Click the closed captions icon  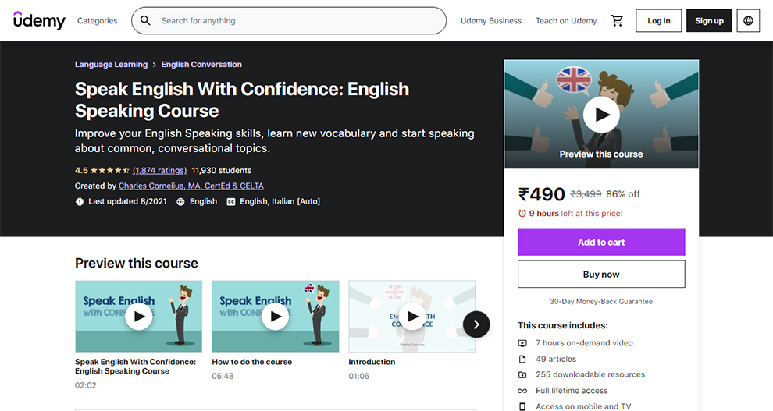coord(230,201)
